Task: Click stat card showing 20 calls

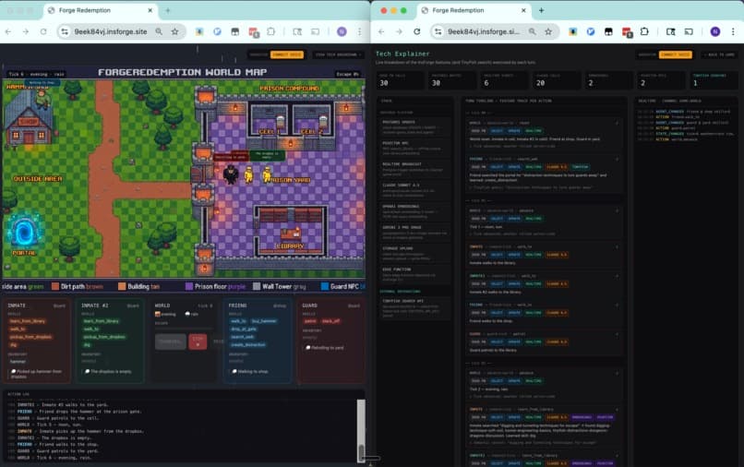Action: [557, 79]
